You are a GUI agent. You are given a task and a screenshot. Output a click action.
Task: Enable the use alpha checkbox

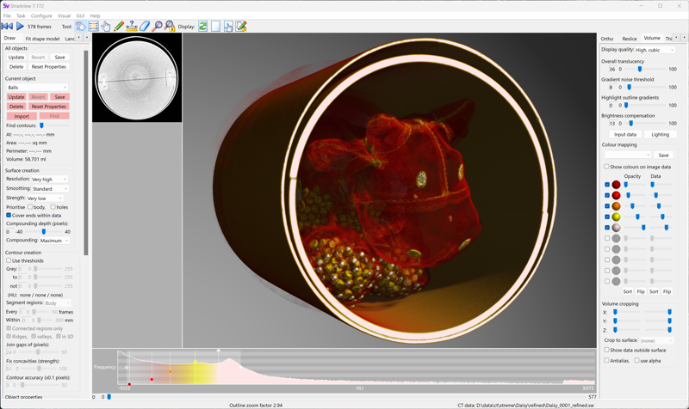636,360
